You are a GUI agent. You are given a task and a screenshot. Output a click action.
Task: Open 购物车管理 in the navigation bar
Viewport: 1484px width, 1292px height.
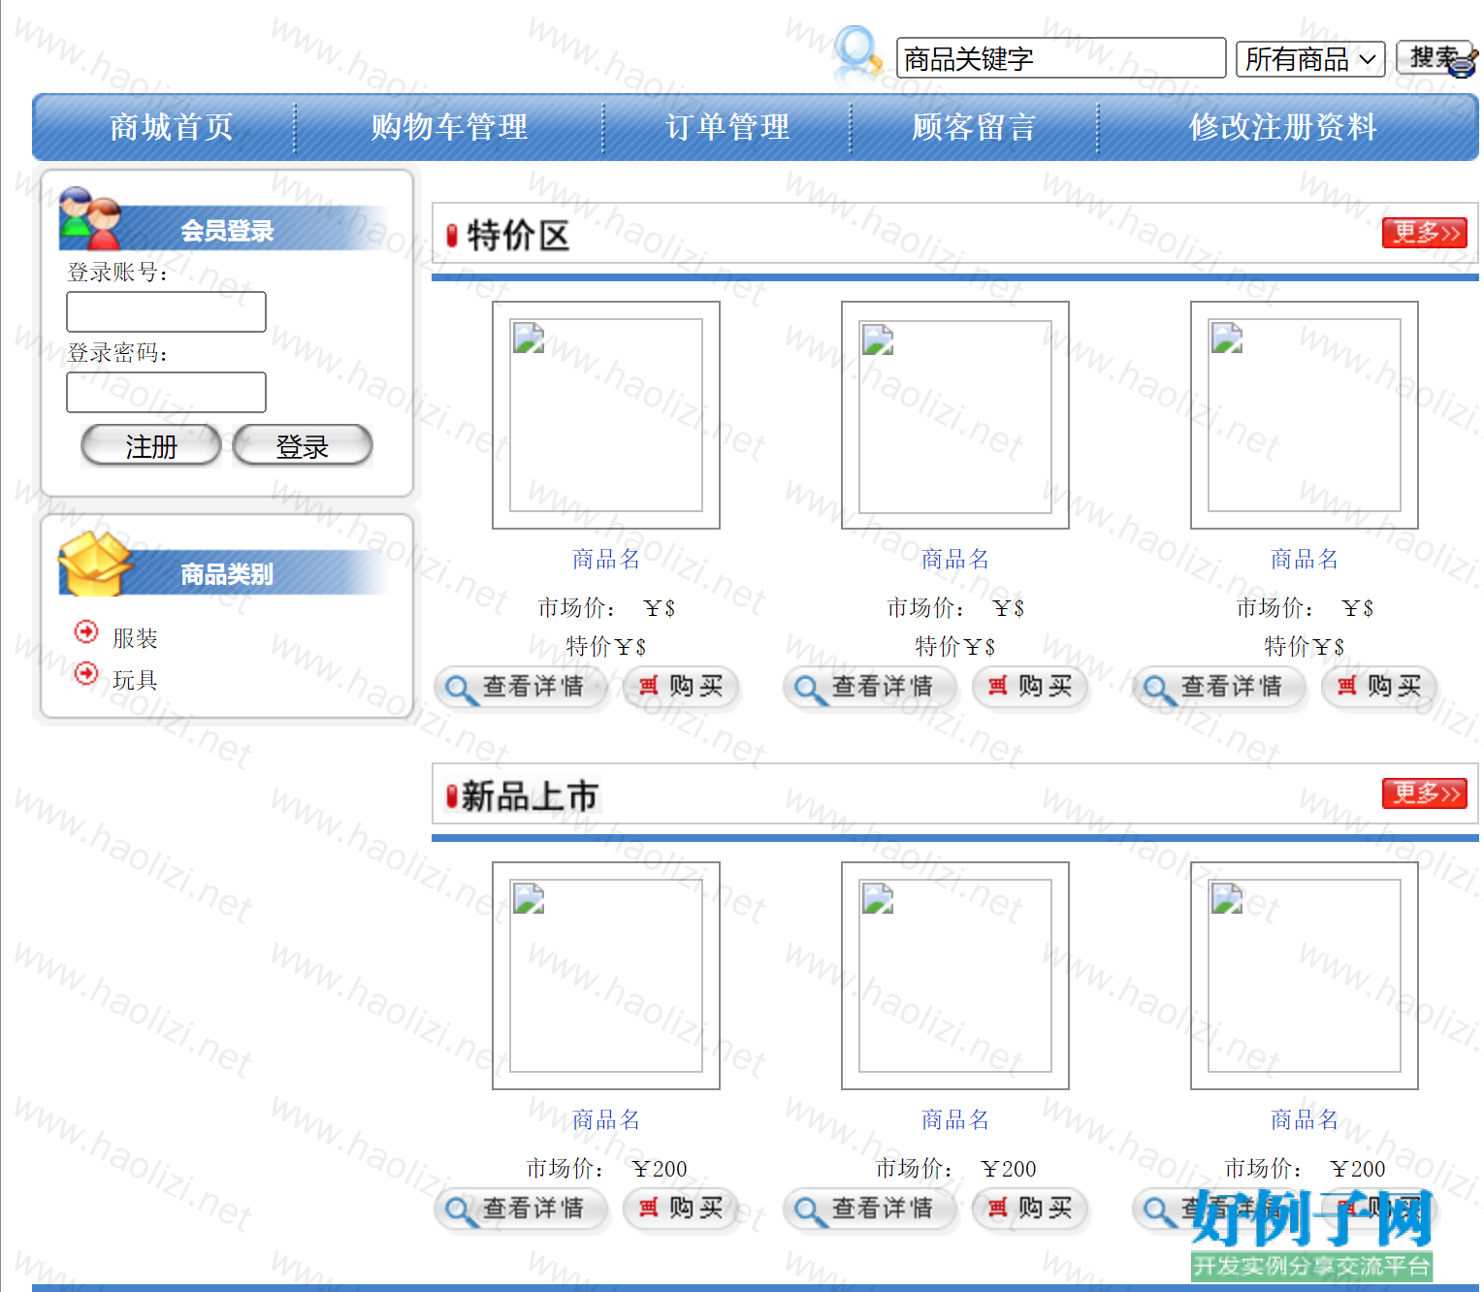(449, 127)
